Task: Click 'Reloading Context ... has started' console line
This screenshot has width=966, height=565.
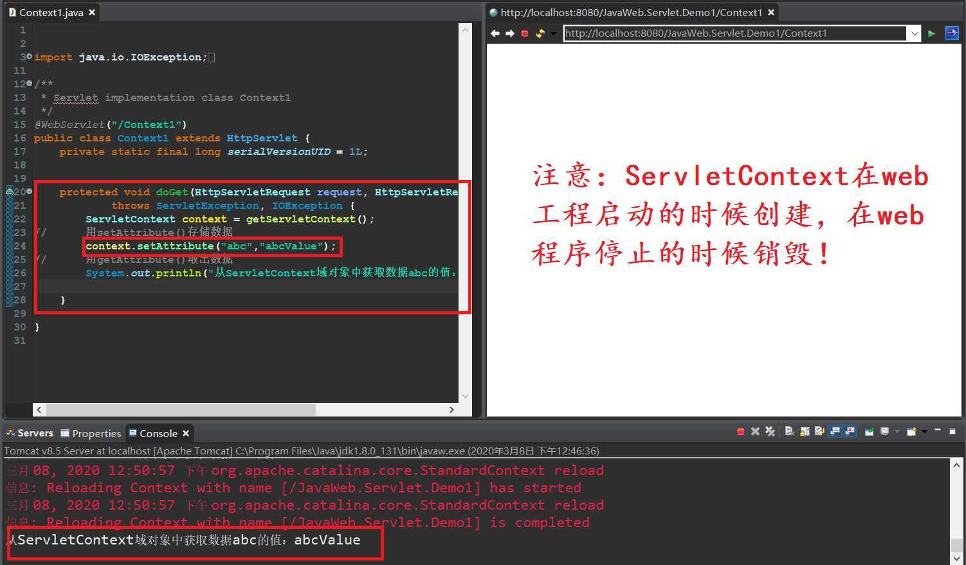Action: (293, 488)
